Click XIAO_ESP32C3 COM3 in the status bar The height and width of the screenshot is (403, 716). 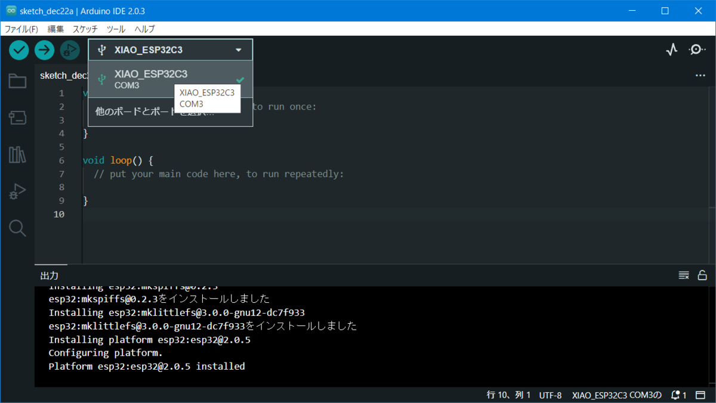coord(617,395)
